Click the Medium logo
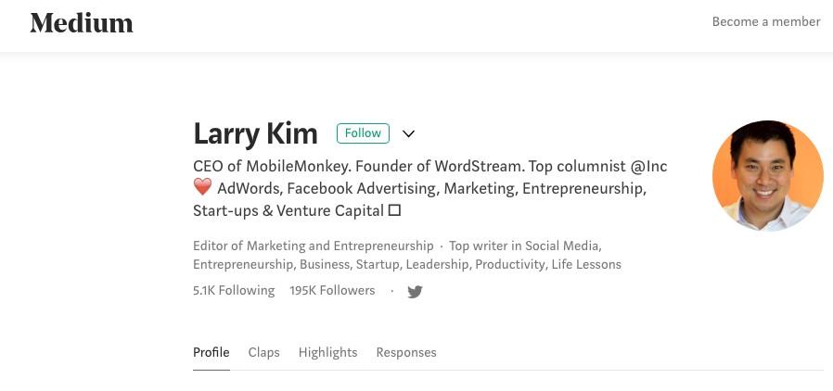This screenshot has height=391, width=833. tap(82, 23)
